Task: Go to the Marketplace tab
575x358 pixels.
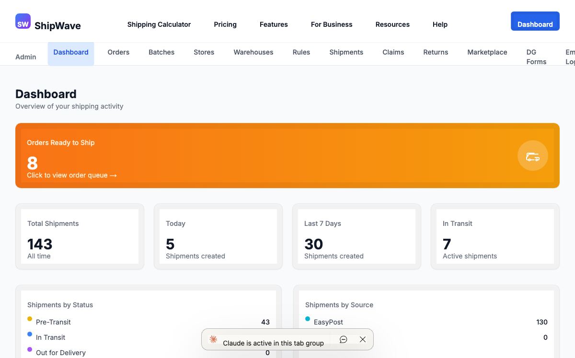Action: (x=487, y=52)
